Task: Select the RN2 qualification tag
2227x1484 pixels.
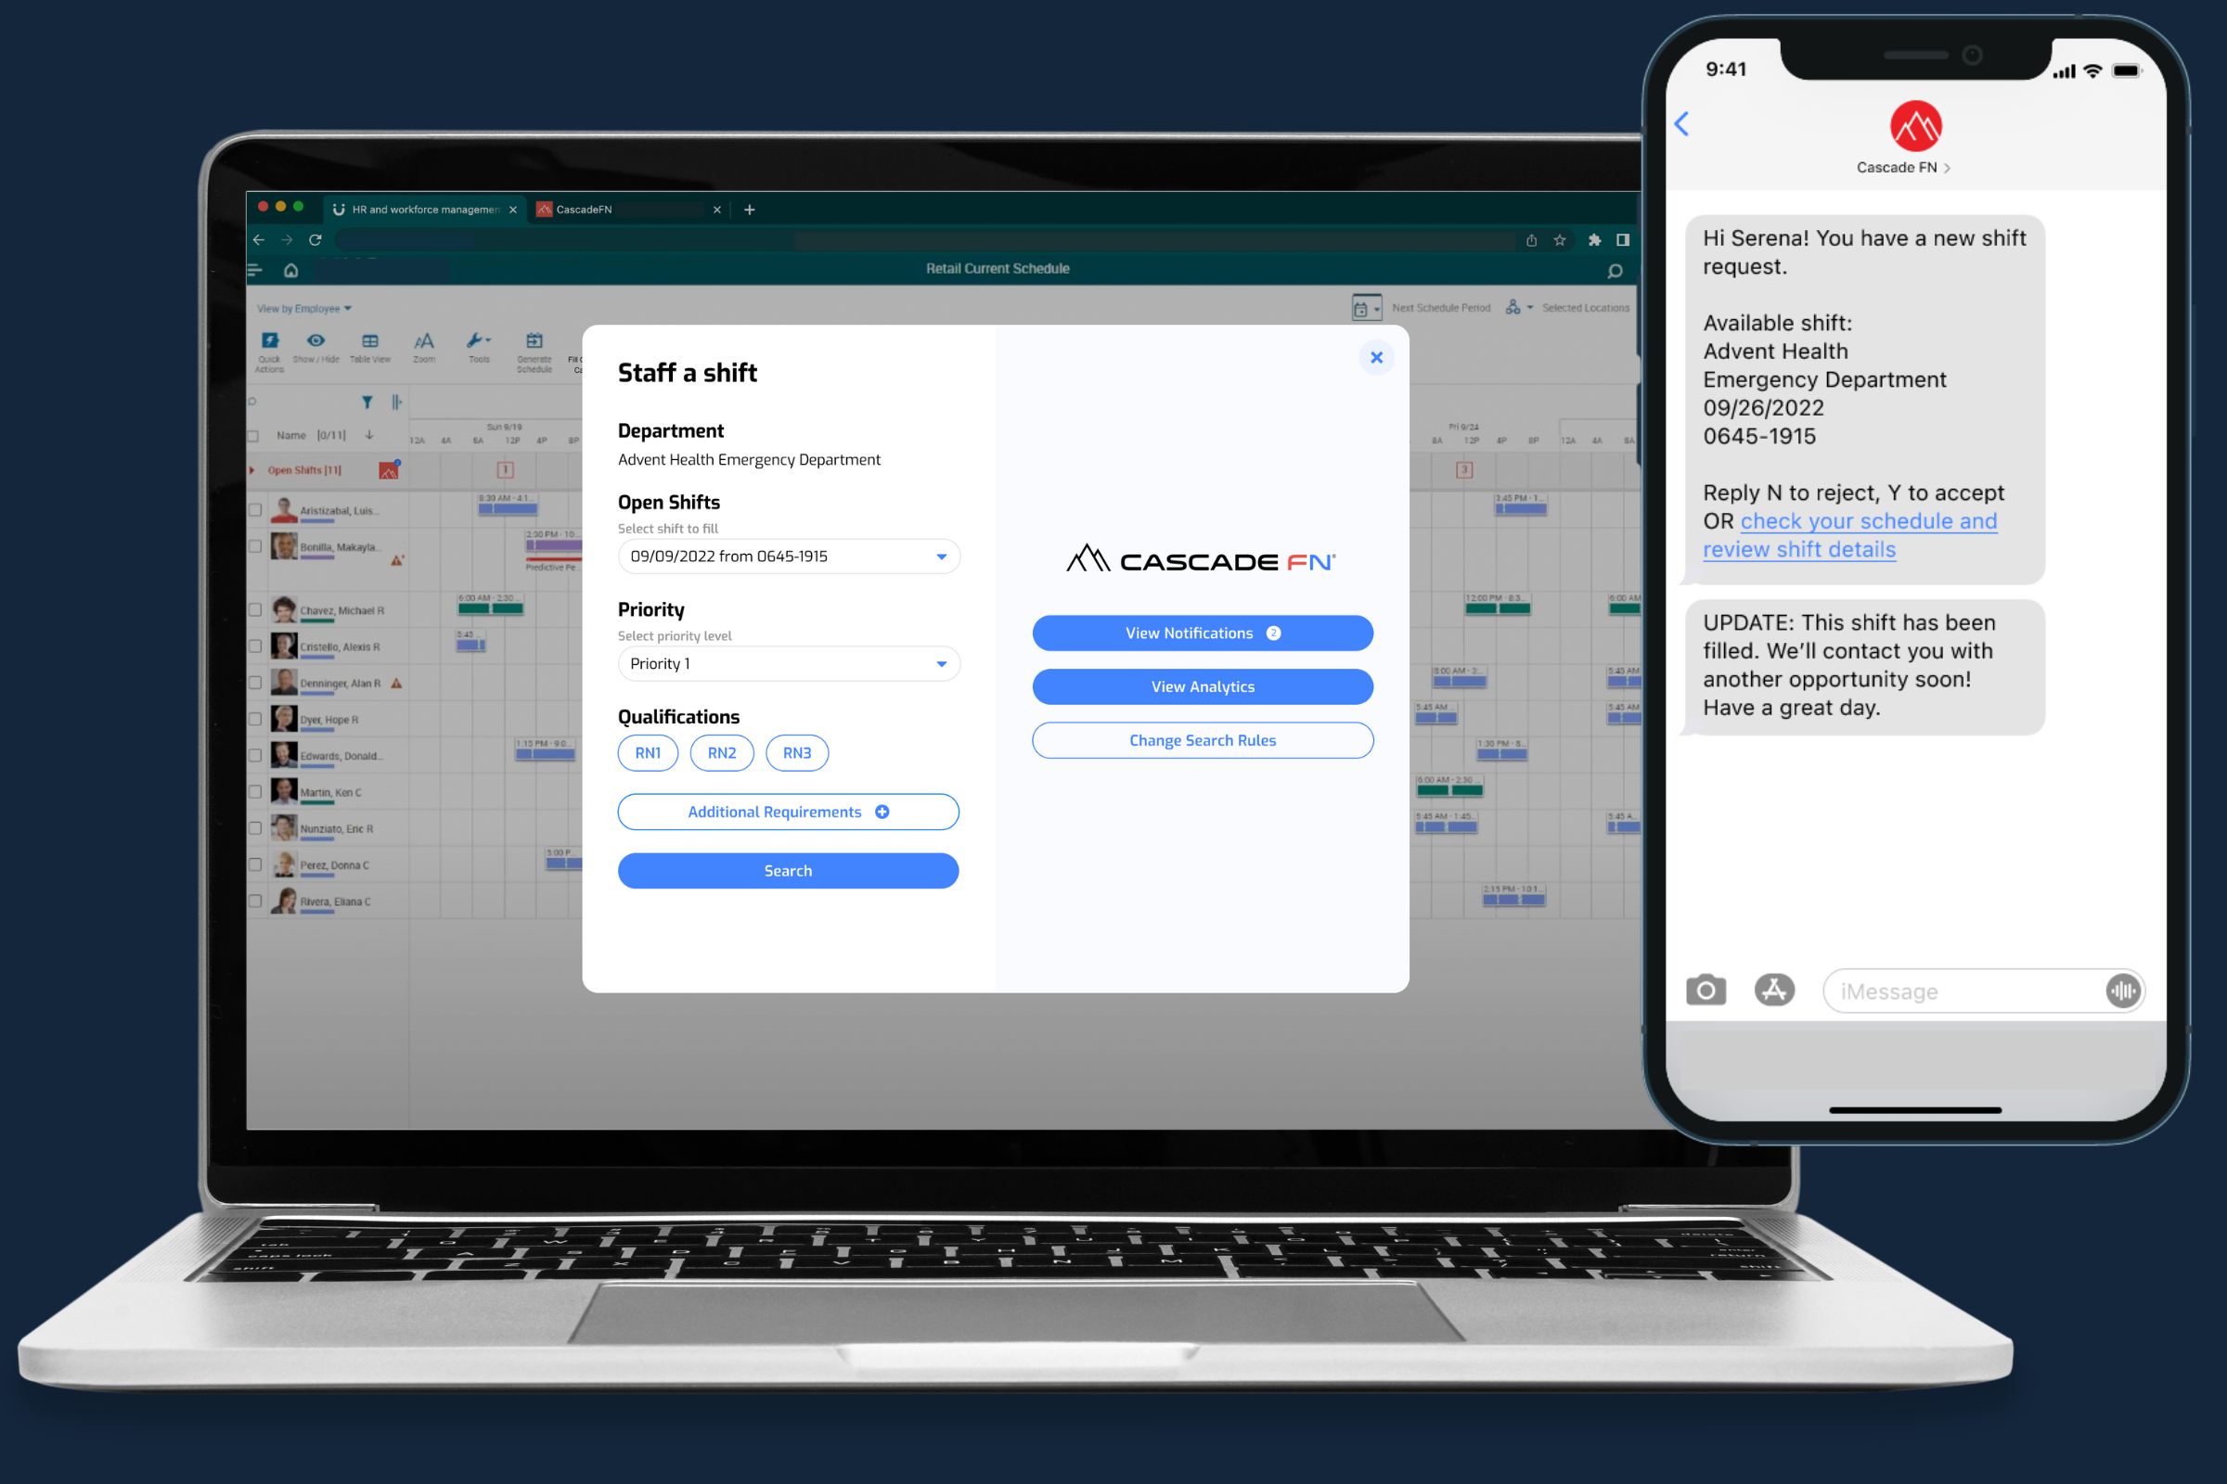Action: [719, 752]
